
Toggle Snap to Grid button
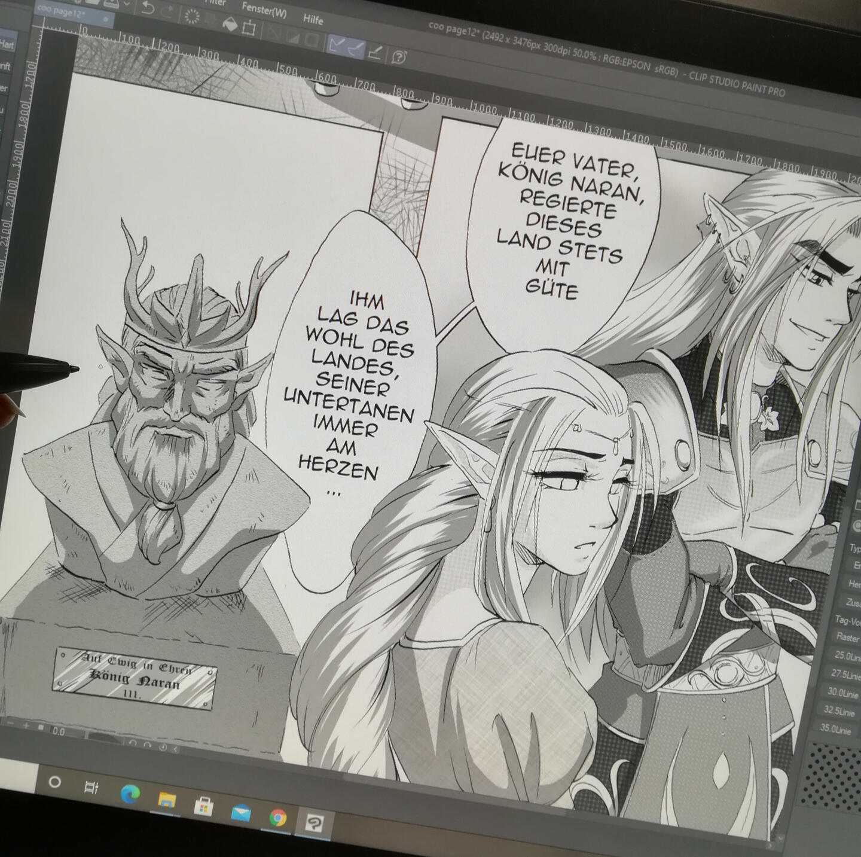point(375,53)
